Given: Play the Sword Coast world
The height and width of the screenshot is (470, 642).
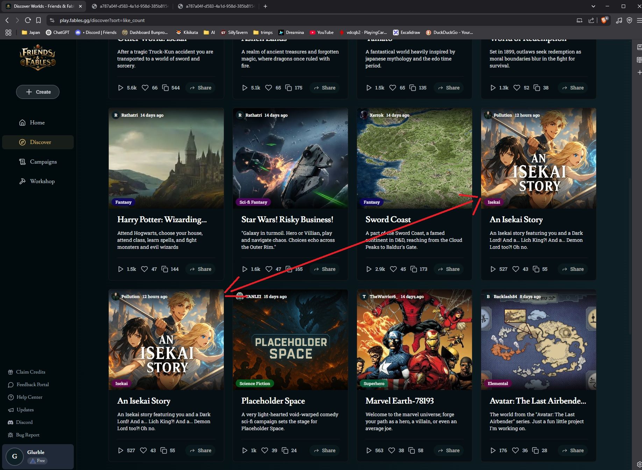Looking at the screenshot, I should [369, 269].
